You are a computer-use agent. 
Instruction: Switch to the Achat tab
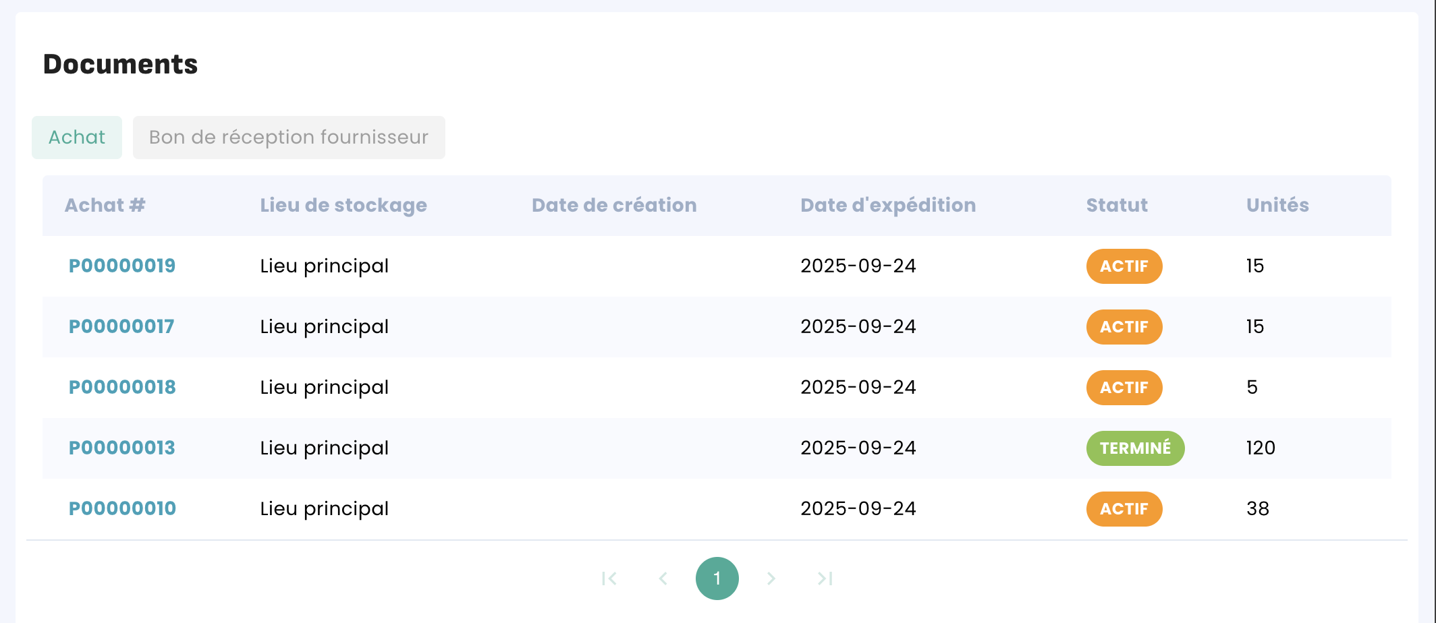pos(77,138)
